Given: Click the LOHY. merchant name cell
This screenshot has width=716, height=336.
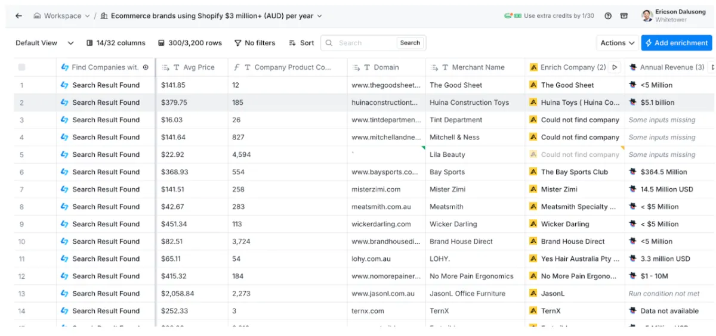Looking at the screenshot, I should [x=475, y=259].
